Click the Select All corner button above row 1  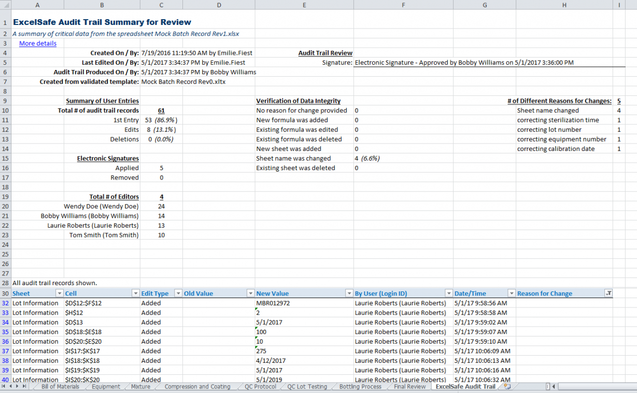pos(5,5)
